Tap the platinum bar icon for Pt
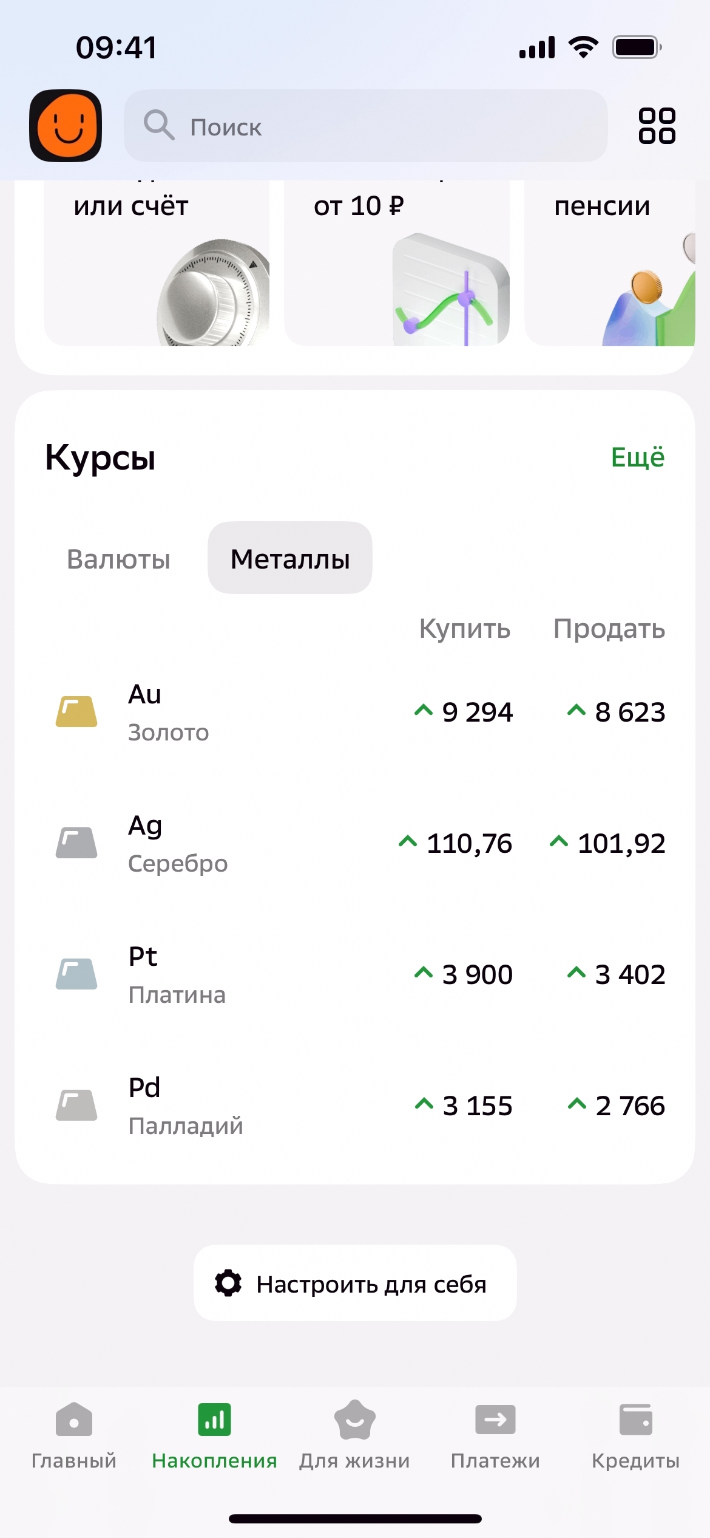The height and width of the screenshot is (1538, 710). click(76, 974)
